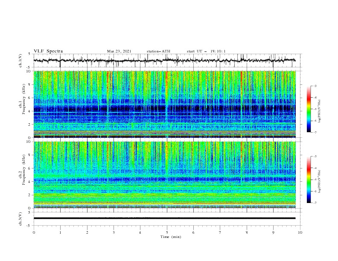This screenshot has width=338, height=261.
Task: Click the ch.2 color bar "log(PSD)(V²/Hz)" label
Action: pos(320,182)
